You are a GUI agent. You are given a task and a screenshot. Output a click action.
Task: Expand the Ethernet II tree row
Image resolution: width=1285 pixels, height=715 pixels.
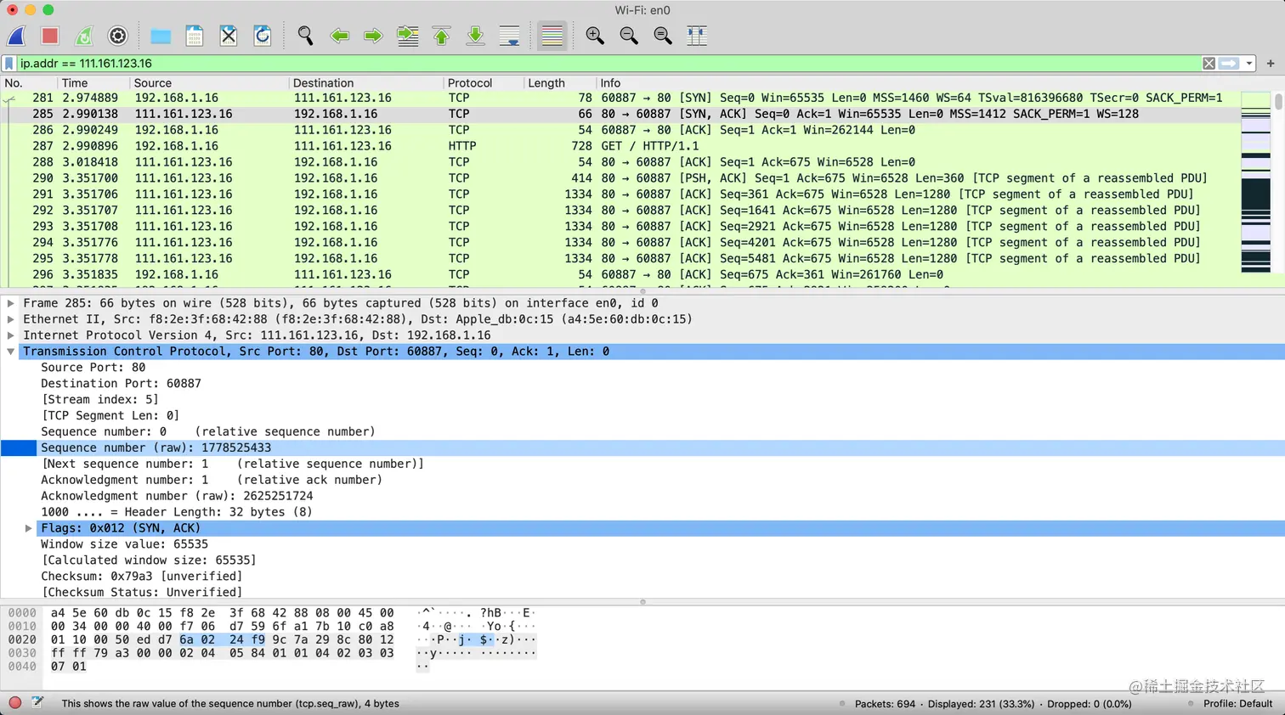(x=11, y=319)
